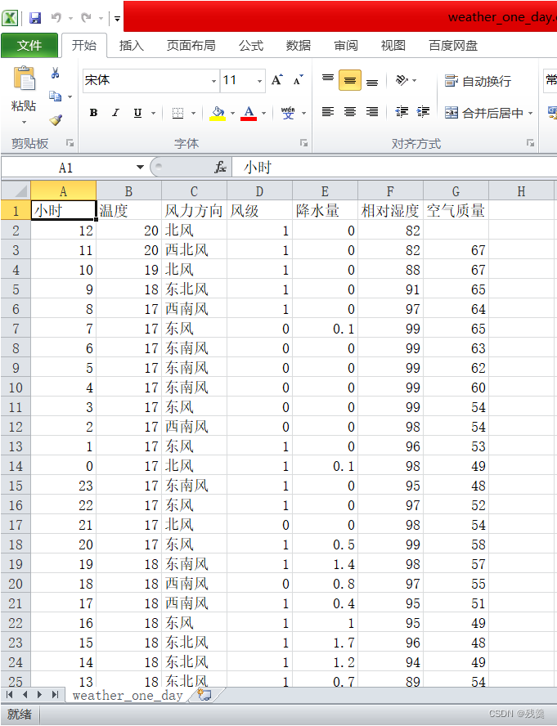Decrease font size with the small A icon

(299, 80)
